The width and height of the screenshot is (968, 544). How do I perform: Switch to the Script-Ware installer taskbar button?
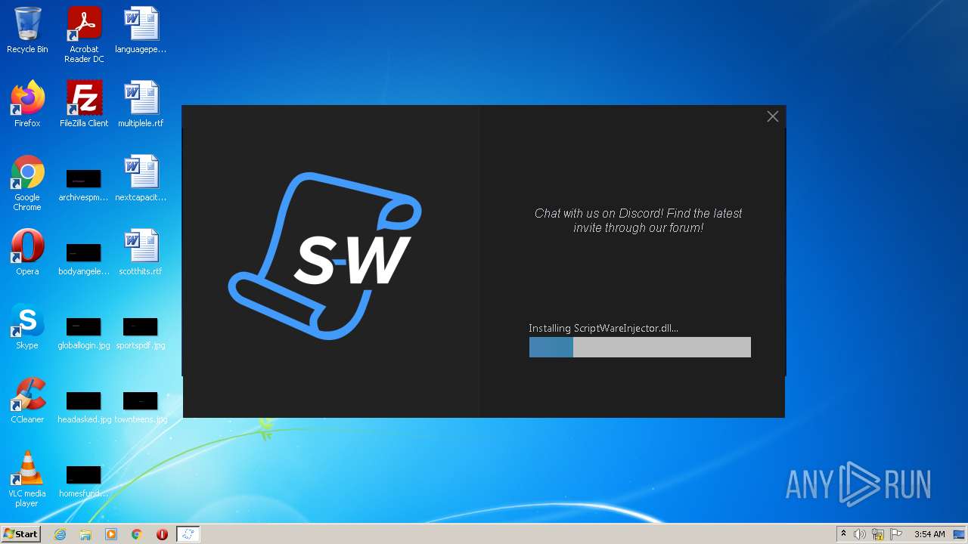188,534
